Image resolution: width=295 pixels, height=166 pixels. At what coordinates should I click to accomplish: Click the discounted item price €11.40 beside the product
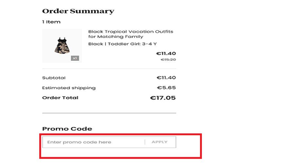pos(166,53)
